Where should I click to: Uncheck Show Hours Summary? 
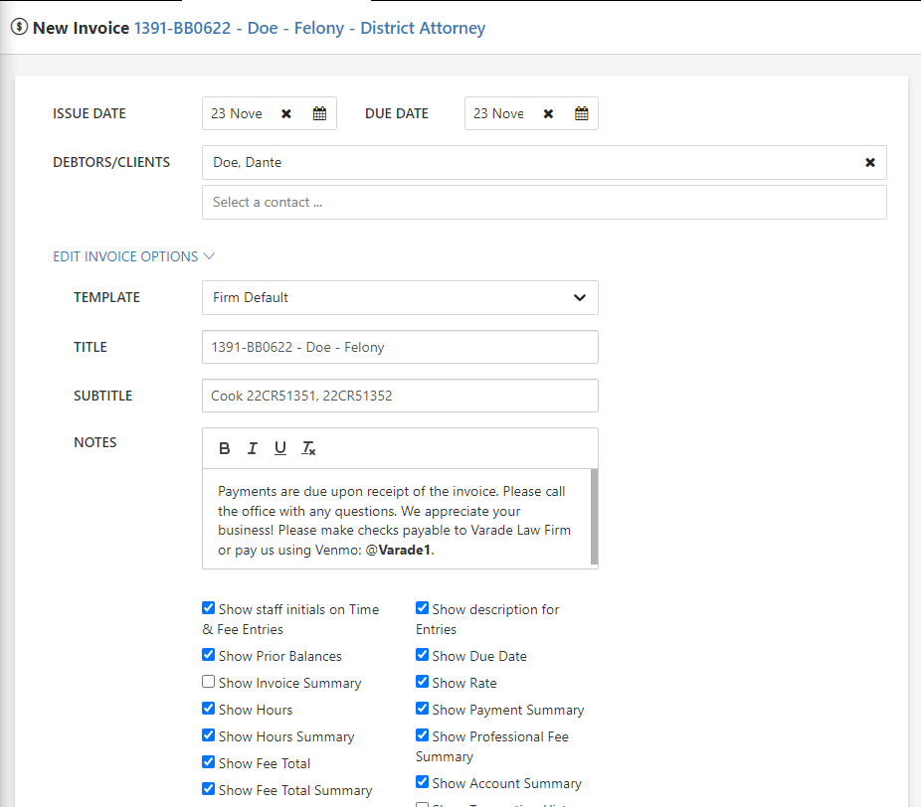coord(208,735)
